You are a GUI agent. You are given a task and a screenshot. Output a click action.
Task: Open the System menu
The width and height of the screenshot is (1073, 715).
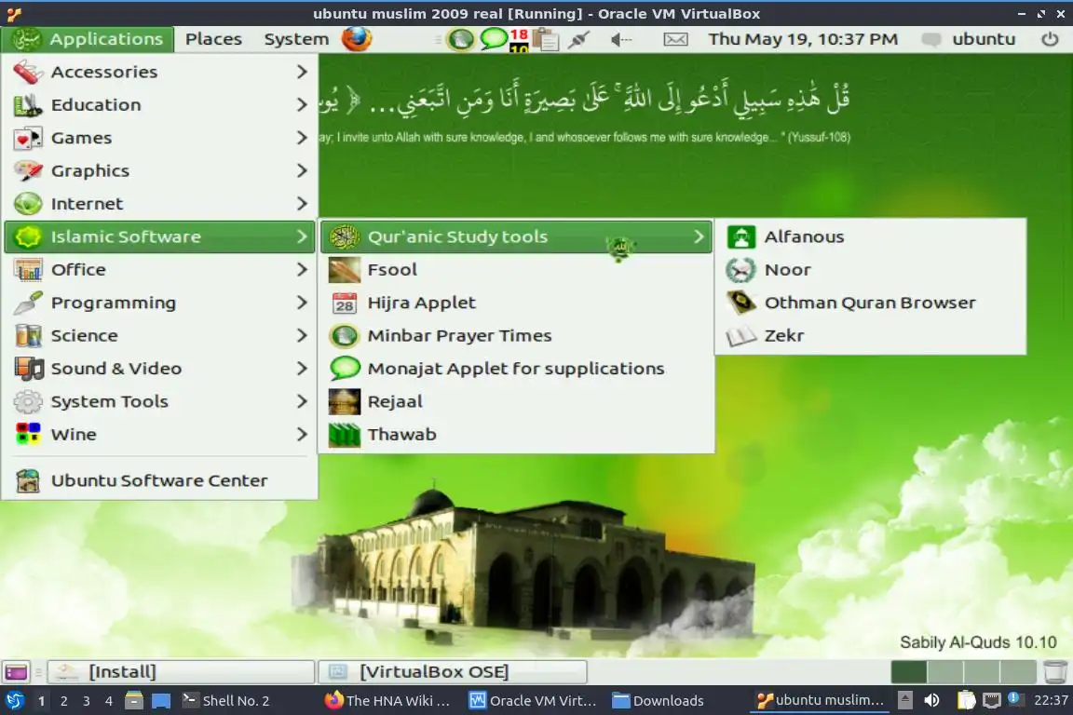pyautogui.click(x=296, y=39)
